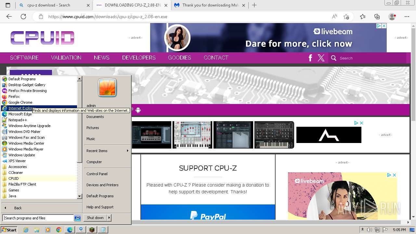Open notepad document taskbar button

[x=103, y=230]
